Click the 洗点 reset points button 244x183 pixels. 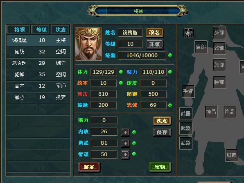coord(162,121)
